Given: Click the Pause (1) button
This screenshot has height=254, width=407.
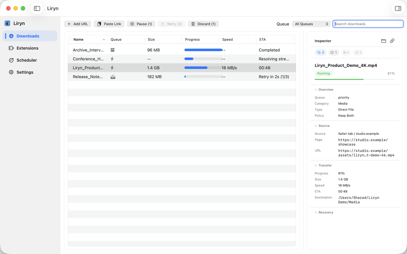Looking at the screenshot, I should tap(141, 24).
